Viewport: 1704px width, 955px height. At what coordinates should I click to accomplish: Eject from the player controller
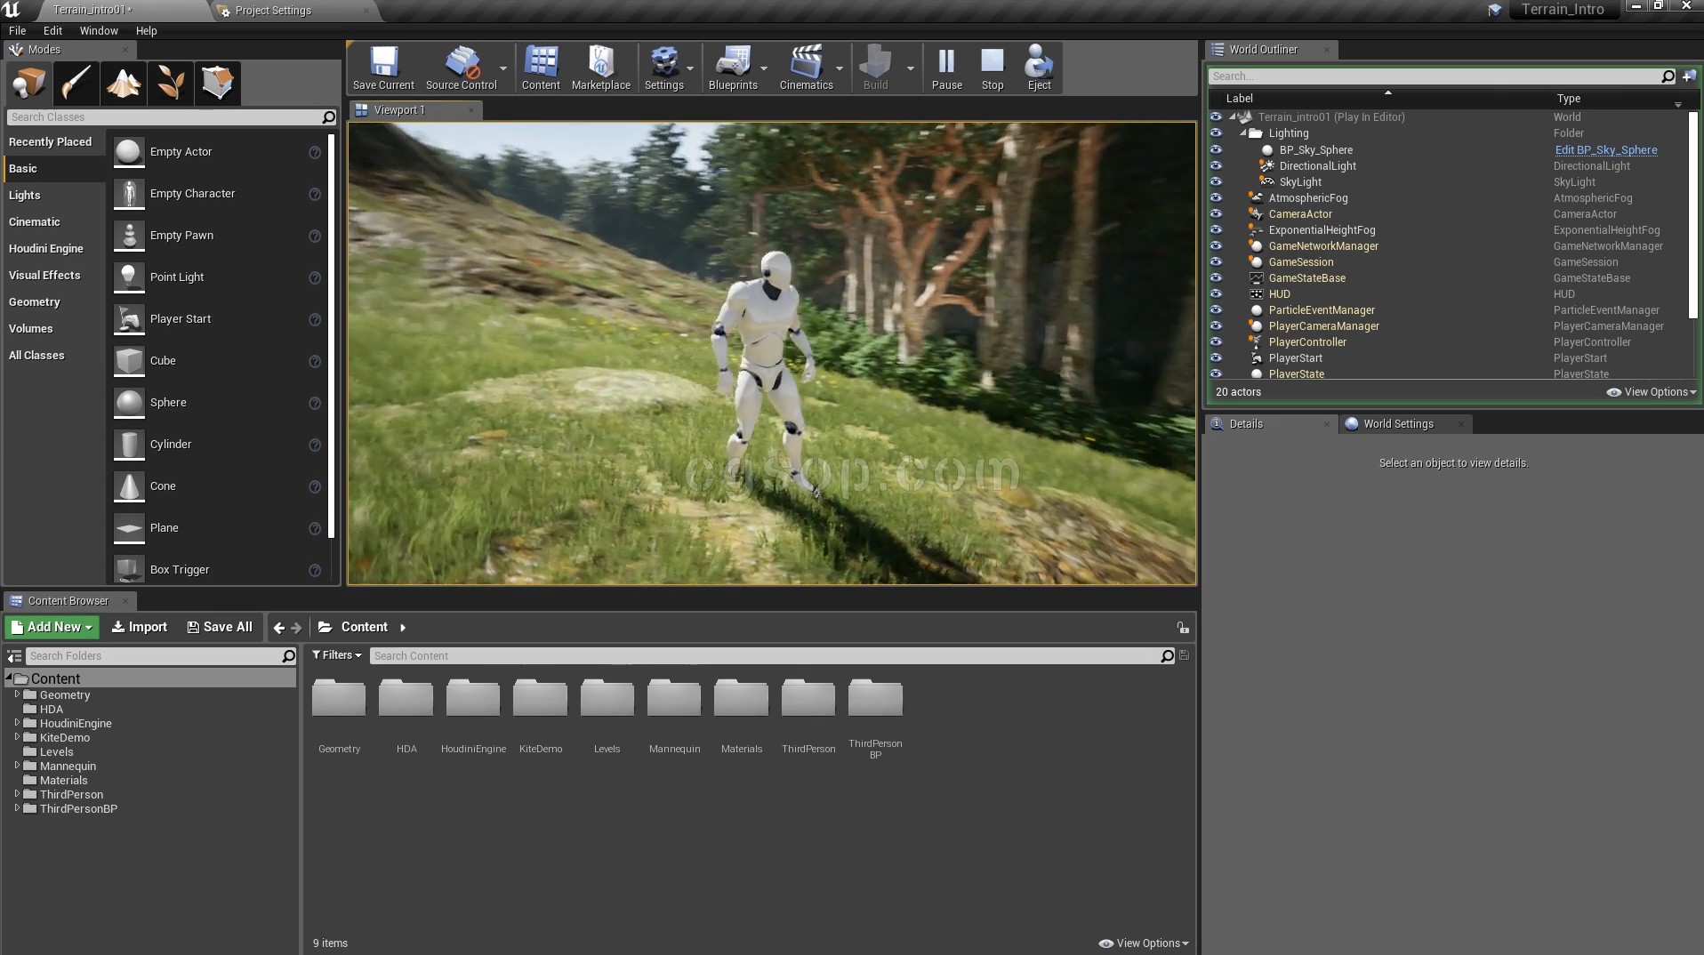1039,68
